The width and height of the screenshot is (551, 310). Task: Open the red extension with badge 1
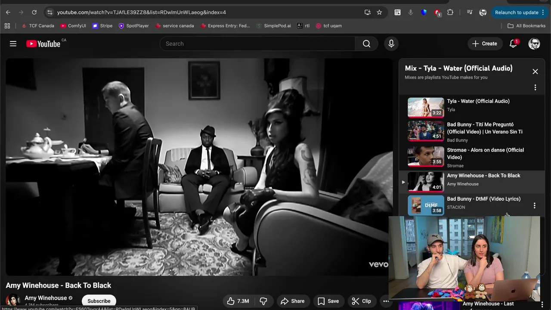[437, 12]
